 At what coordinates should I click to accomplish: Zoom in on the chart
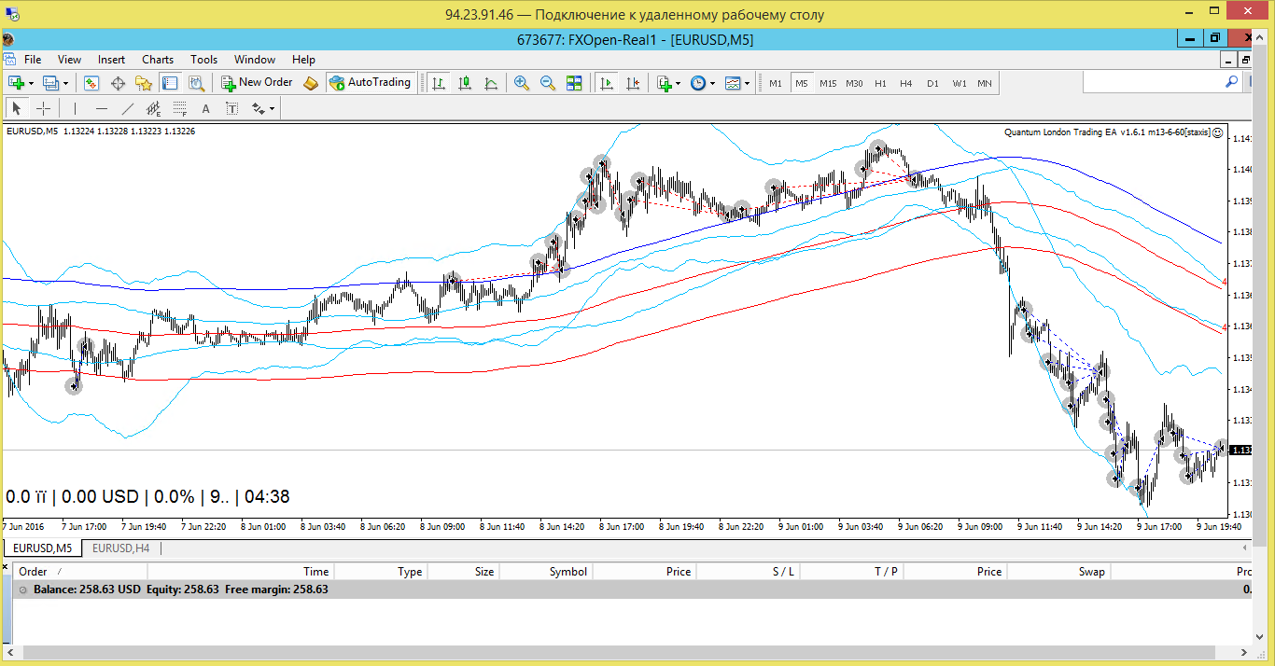coord(522,83)
